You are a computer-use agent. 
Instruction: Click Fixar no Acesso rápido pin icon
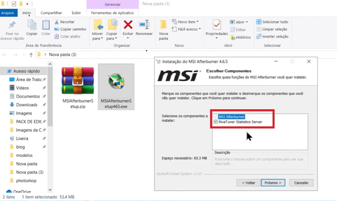pyautogui.click(x=12, y=25)
